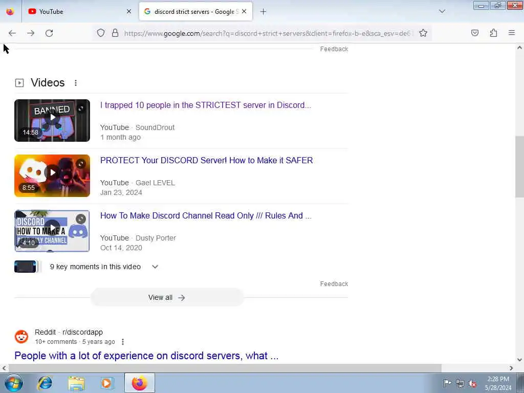Launch Internet Explorer from taskbar

pos(45,383)
